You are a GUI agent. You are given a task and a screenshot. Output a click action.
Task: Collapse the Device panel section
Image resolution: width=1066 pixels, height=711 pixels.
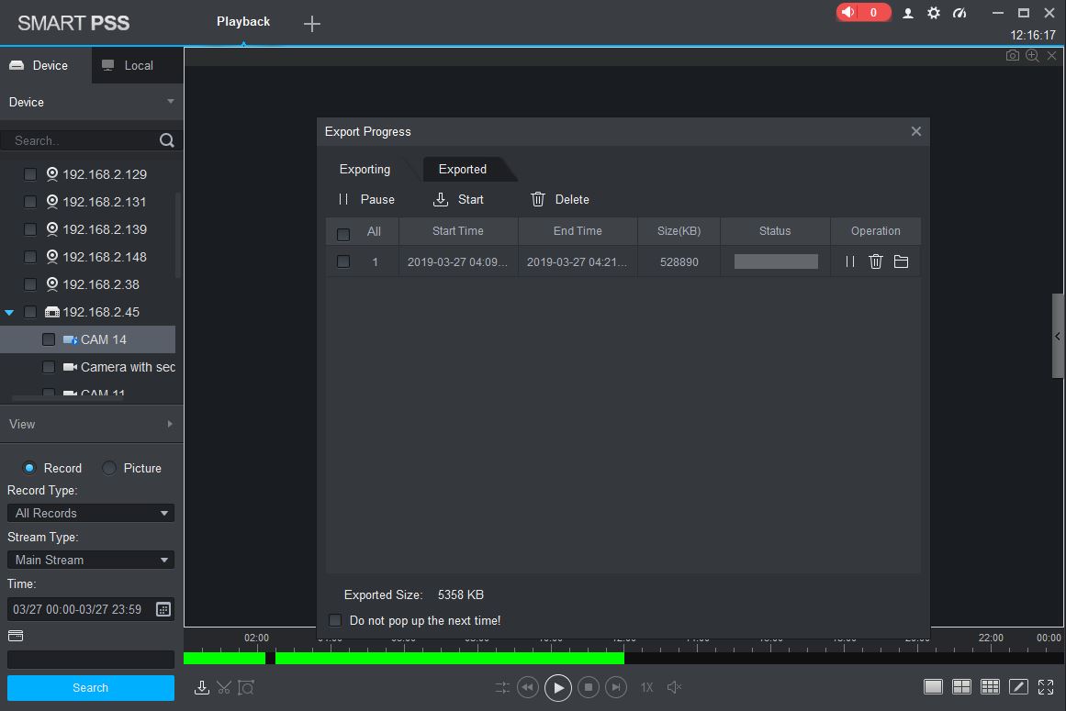[x=170, y=102]
